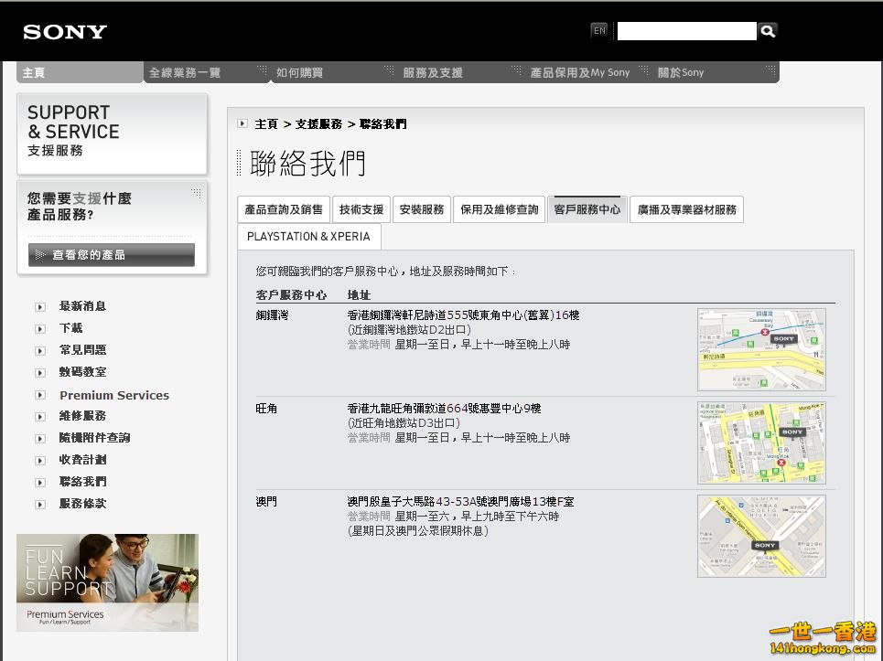This screenshot has height=661, width=883.
Task: Switch to the 技術支援 tab
Action: tap(361, 208)
